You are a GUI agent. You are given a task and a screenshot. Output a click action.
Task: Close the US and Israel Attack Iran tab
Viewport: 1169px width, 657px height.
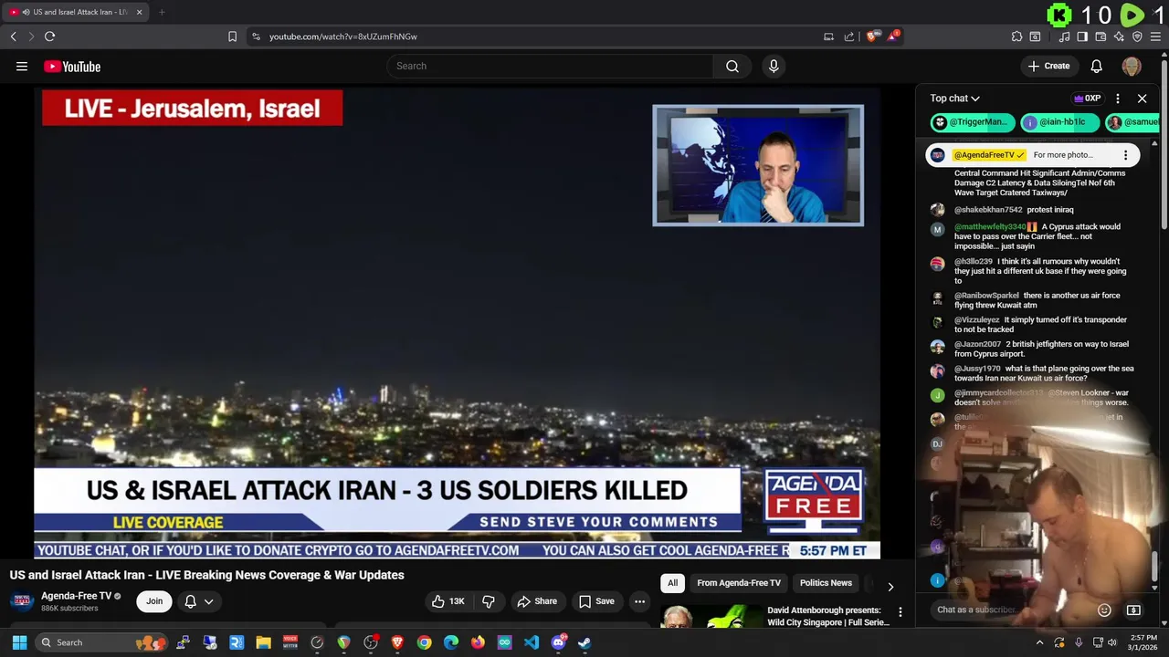click(x=140, y=12)
